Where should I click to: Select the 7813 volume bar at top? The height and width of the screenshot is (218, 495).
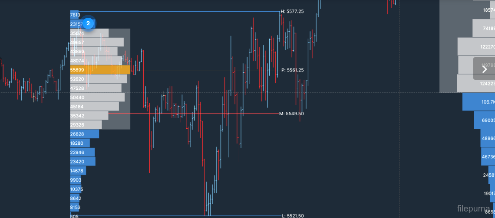tap(74, 15)
